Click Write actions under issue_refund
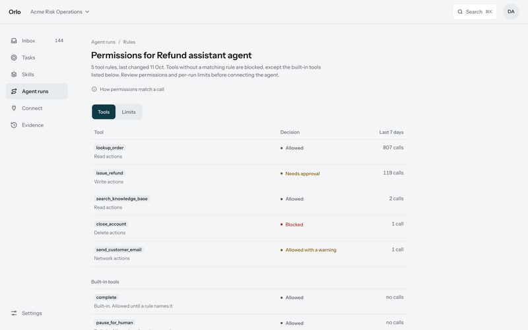 click(x=109, y=182)
